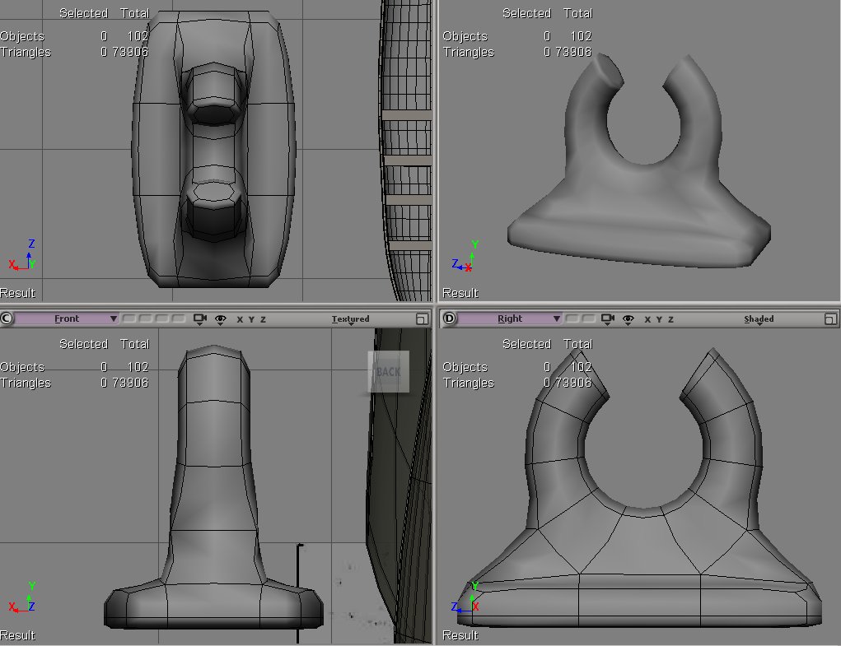Click the first memo camera slot in Right viewport
Screen dimensions: 841x646
click(x=572, y=318)
